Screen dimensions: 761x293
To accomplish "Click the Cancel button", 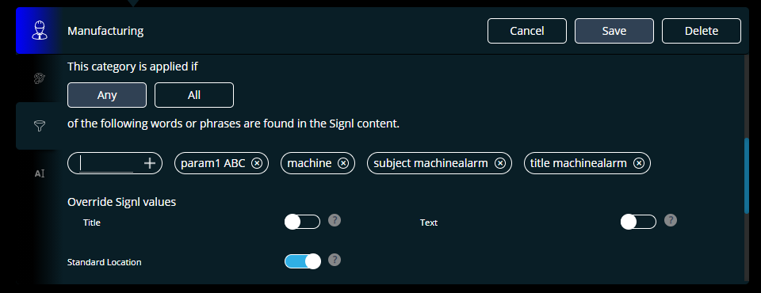I will pos(527,31).
